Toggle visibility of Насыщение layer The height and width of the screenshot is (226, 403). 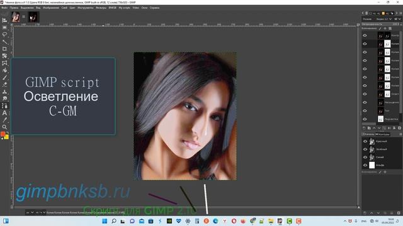point(365,102)
